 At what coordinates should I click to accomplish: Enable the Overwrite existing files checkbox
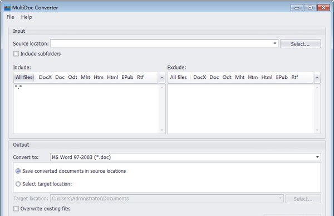tap(16, 209)
